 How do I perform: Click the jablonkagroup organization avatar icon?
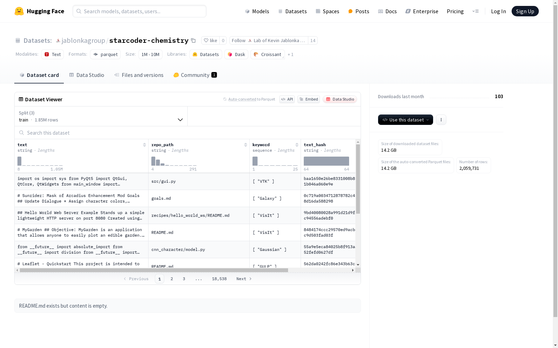(58, 40)
